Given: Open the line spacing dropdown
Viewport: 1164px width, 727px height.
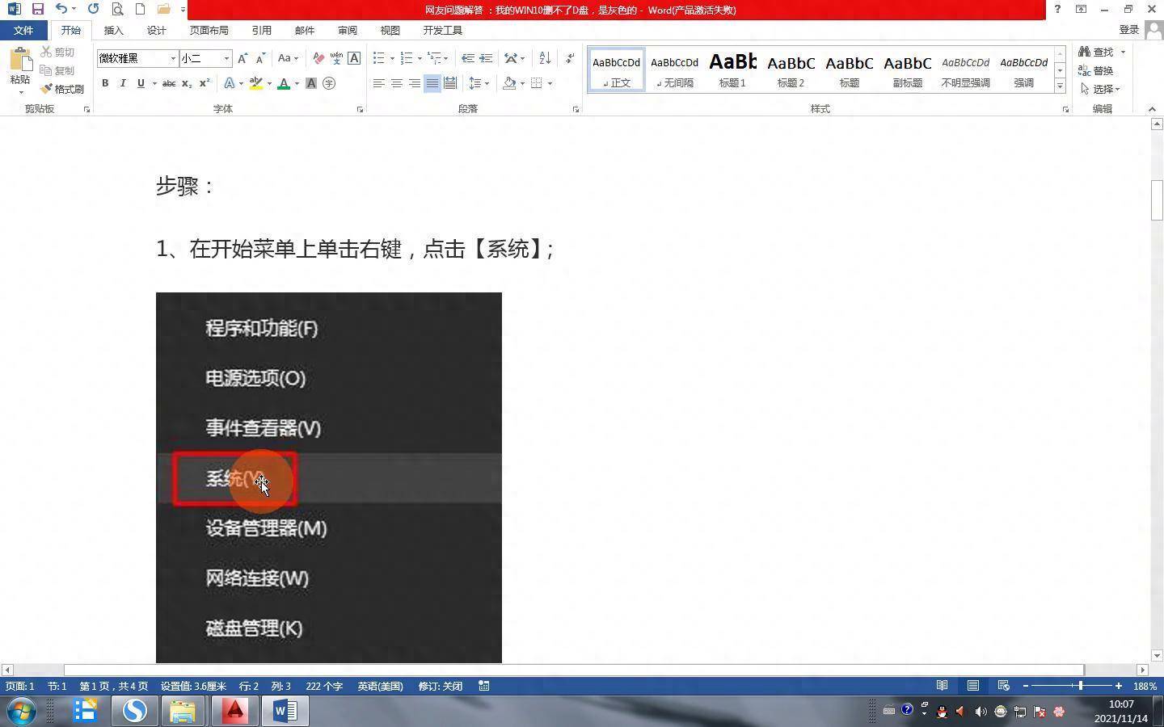Looking at the screenshot, I should [x=479, y=83].
